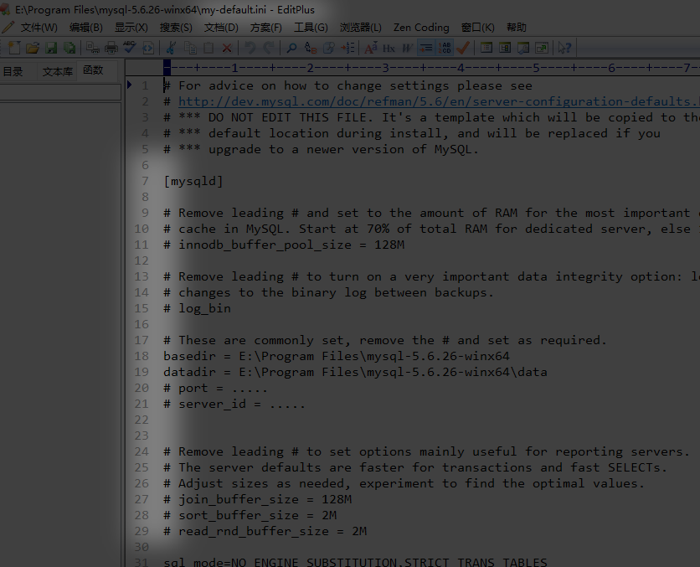Click the '# port = .....' line
The width and height of the screenshot is (700, 567).
(215, 389)
